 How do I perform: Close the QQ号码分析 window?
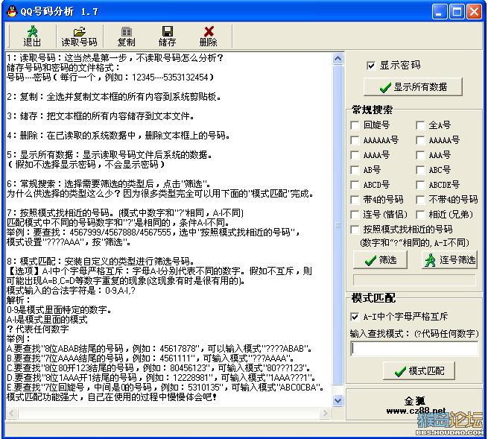(x=475, y=12)
